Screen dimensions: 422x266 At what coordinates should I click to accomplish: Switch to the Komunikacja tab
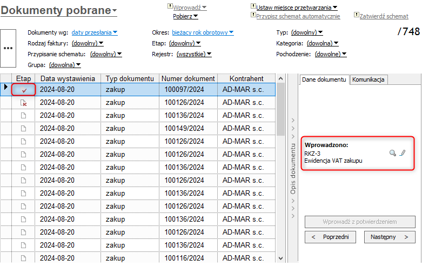[x=368, y=79]
